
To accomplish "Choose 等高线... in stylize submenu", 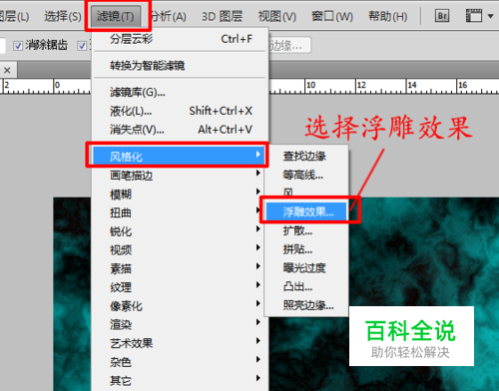I will (306, 175).
